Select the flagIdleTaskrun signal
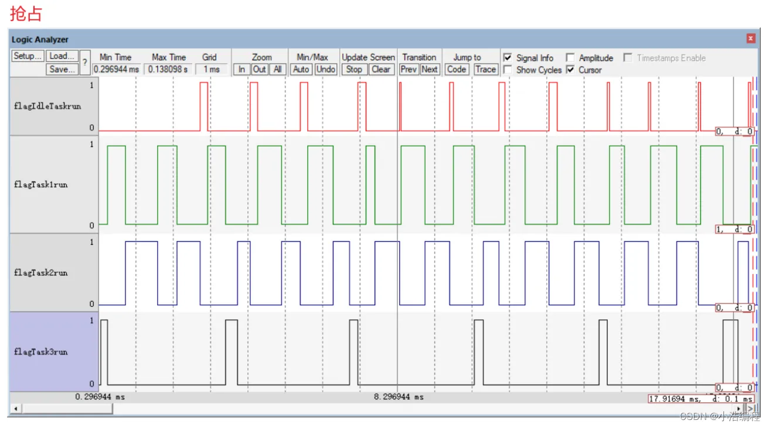This screenshot has width=769, height=427. pos(54,107)
